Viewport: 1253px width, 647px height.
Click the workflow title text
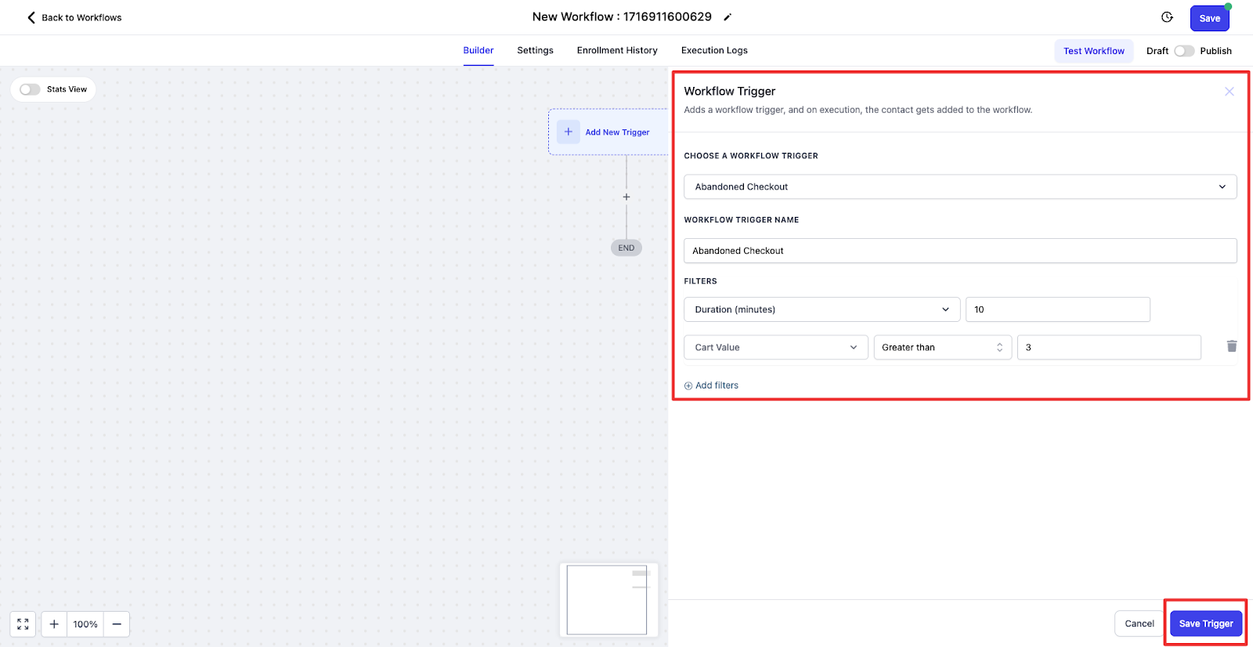click(622, 16)
